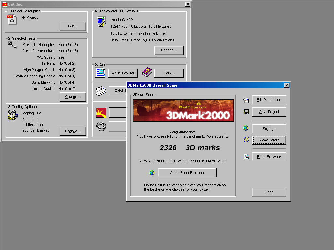This screenshot has width=334, height=250.
Task: Click the batch run stacked pages icon
Action: pyautogui.click(x=101, y=91)
